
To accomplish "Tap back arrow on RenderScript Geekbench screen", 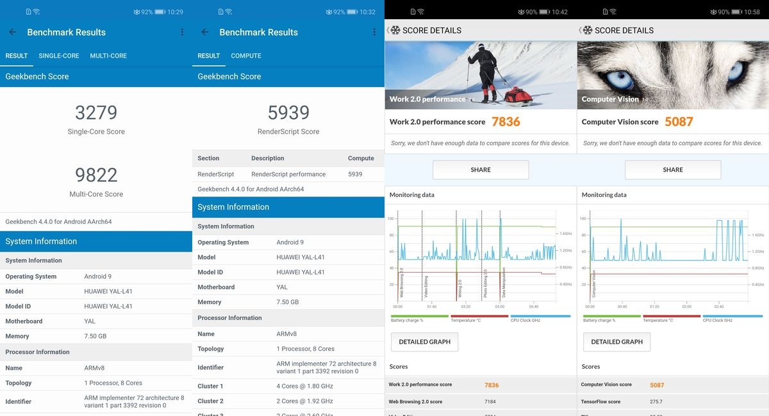I will click(x=205, y=32).
